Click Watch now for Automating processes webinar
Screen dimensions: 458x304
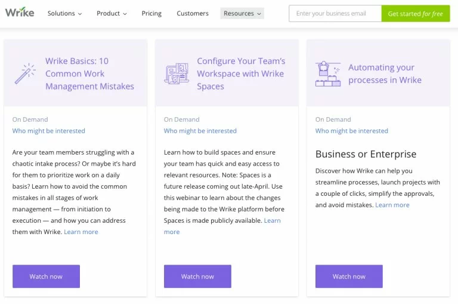coord(349,277)
